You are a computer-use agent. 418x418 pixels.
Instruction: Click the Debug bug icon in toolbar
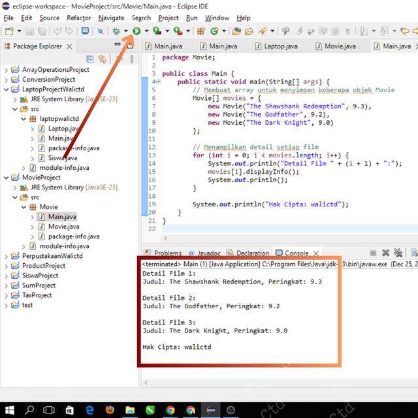(116, 31)
